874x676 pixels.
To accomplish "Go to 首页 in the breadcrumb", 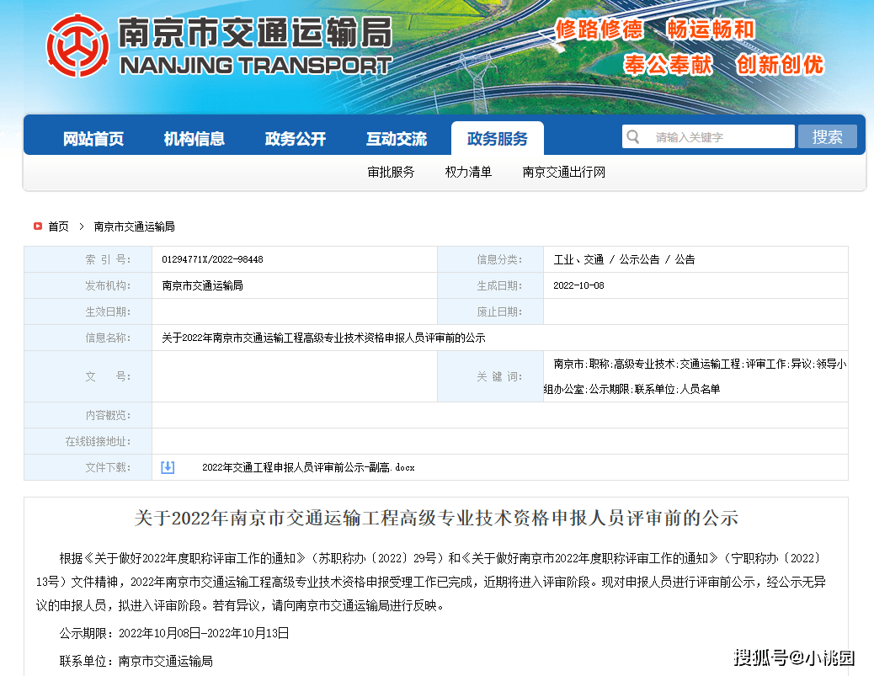I will point(59,226).
